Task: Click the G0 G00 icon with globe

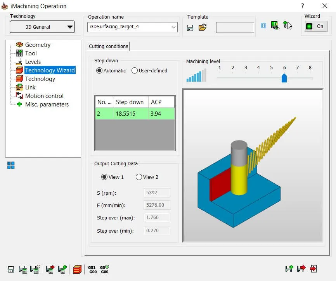Action: (105, 269)
